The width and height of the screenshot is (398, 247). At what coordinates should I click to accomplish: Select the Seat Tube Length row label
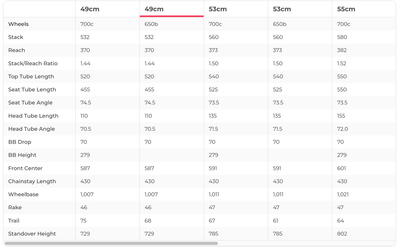32,90
